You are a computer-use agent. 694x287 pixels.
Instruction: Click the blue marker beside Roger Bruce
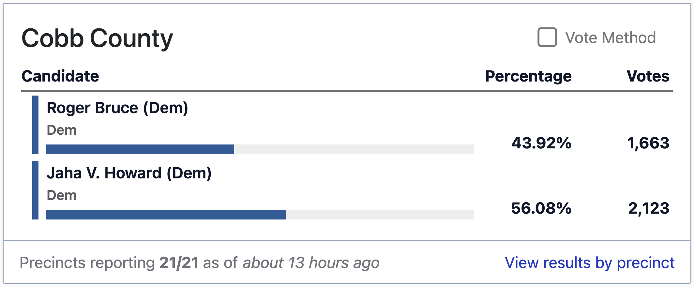click(x=35, y=125)
